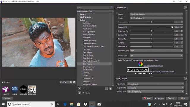
Task: Open the Preview Type dropdown
Action: (x=156, y=56)
